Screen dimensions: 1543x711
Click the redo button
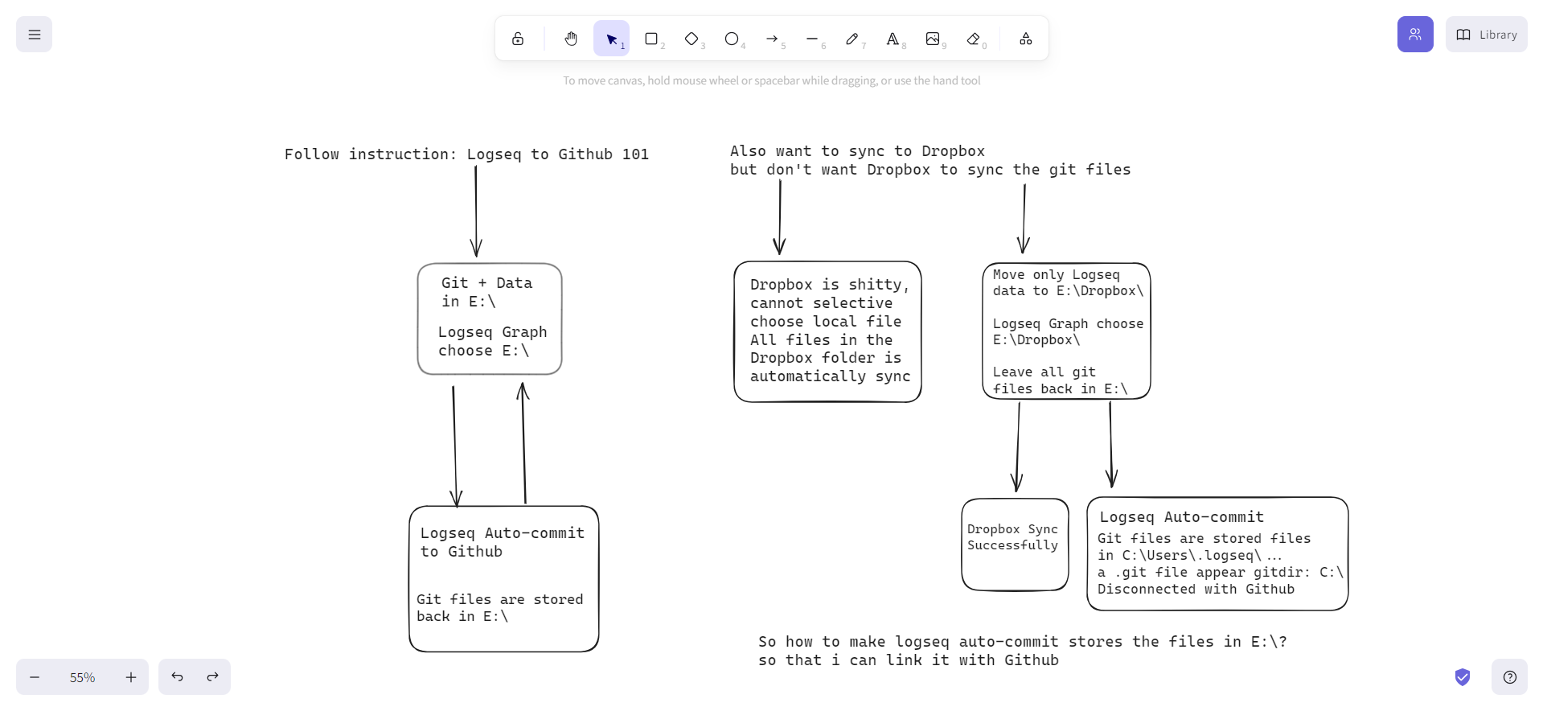[212, 677]
